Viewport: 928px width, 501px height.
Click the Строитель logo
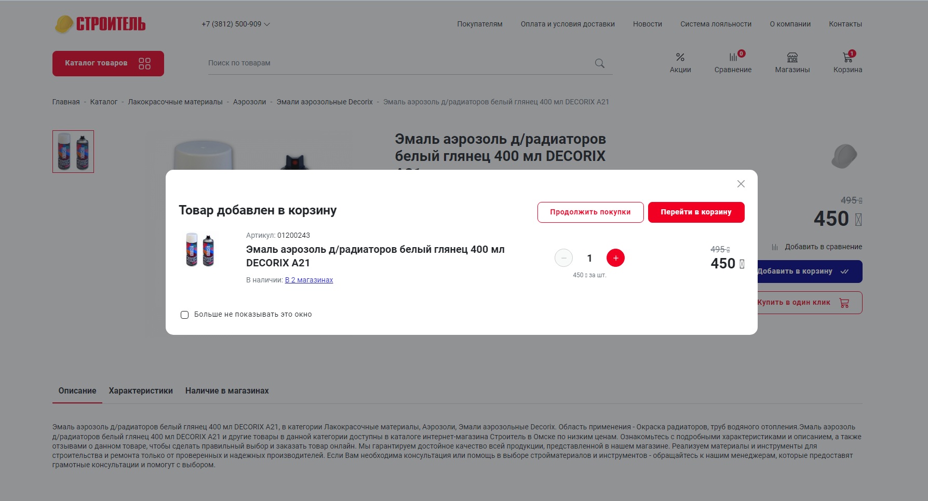pos(100,24)
